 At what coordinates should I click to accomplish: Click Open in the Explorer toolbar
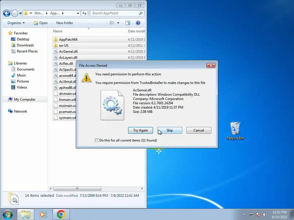(40, 23)
